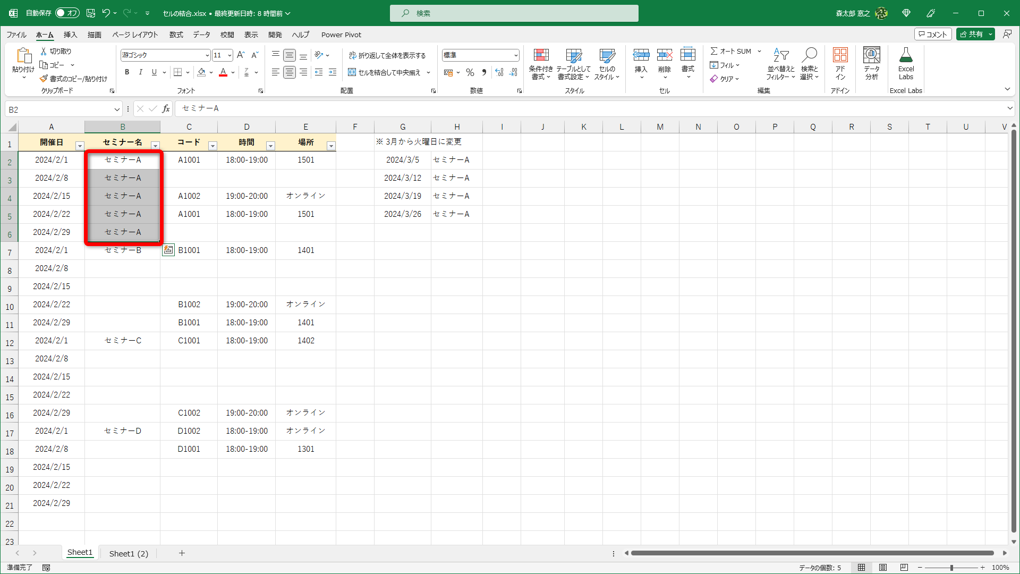Click the Share button
The image size is (1020, 574).
(972, 34)
